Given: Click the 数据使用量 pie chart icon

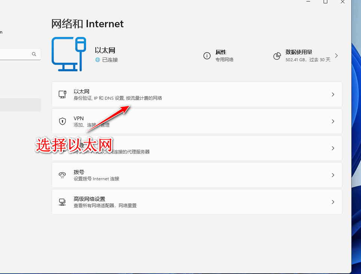Looking at the screenshot, I should click(x=277, y=56).
